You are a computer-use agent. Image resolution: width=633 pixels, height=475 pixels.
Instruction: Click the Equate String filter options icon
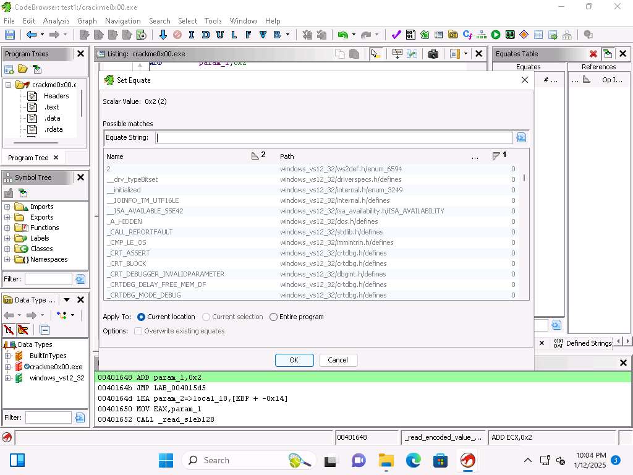coord(521,138)
